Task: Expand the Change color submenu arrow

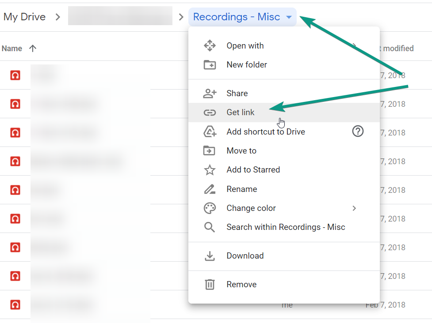Action: (x=354, y=208)
